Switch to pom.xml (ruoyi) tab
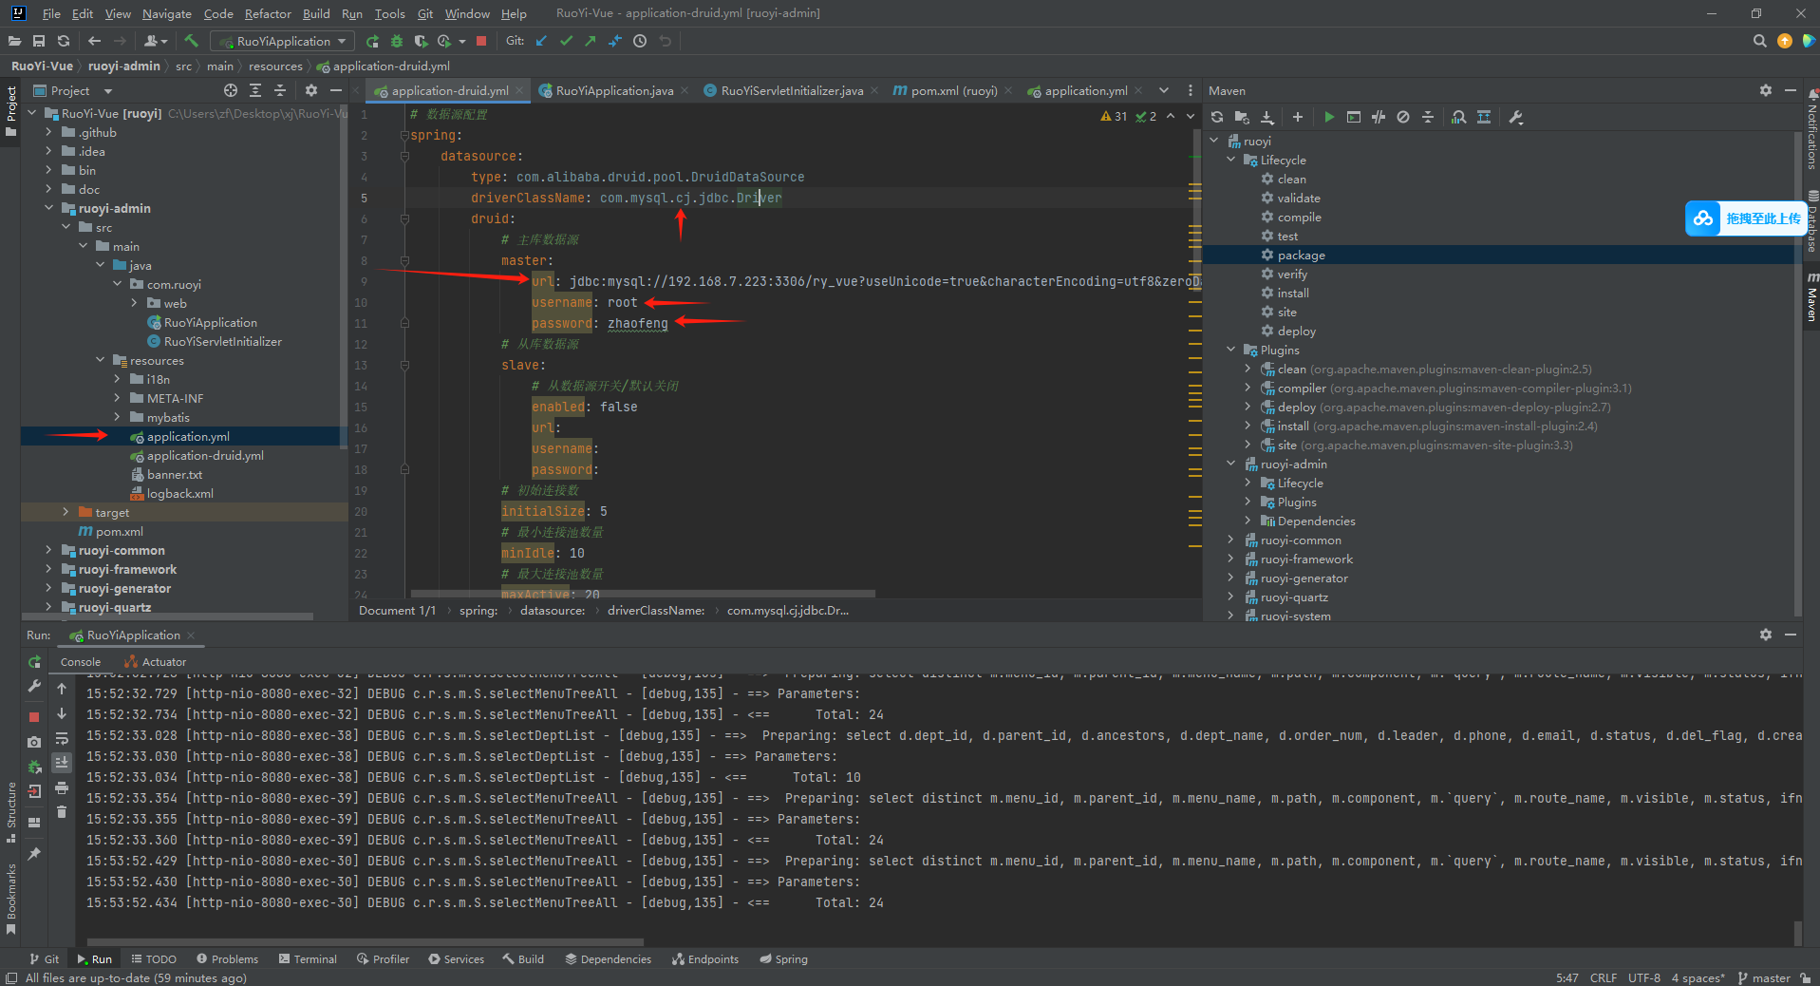Screen dimensions: 1820x986 (952, 90)
